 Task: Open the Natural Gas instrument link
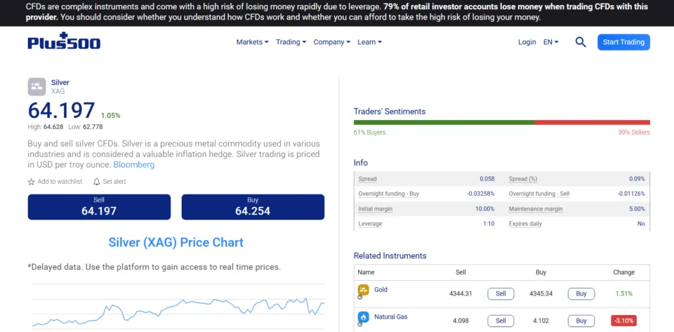click(x=391, y=317)
